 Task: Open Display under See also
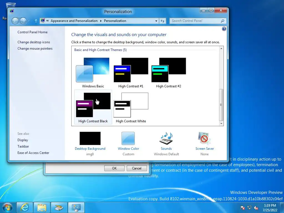[x=23, y=140]
